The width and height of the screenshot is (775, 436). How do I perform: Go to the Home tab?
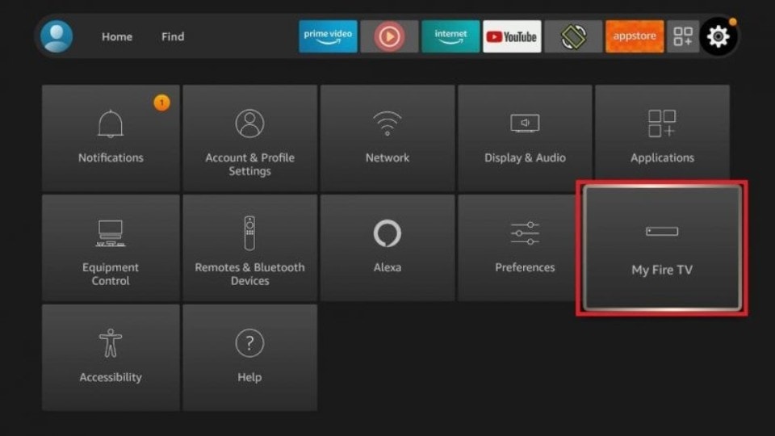click(x=117, y=36)
